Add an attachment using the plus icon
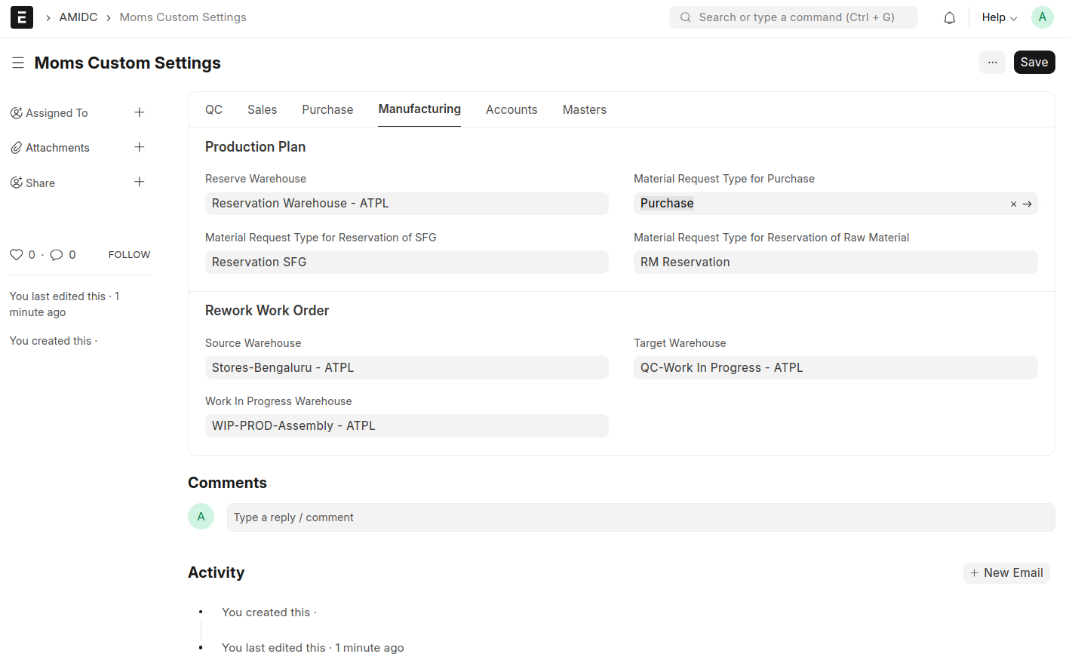 click(140, 147)
